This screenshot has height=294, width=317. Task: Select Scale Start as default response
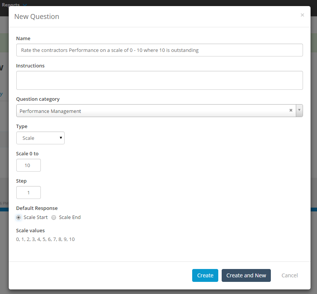click(19, 217)
